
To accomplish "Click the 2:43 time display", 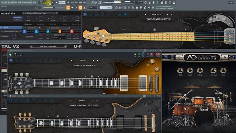I will [96, 3].
